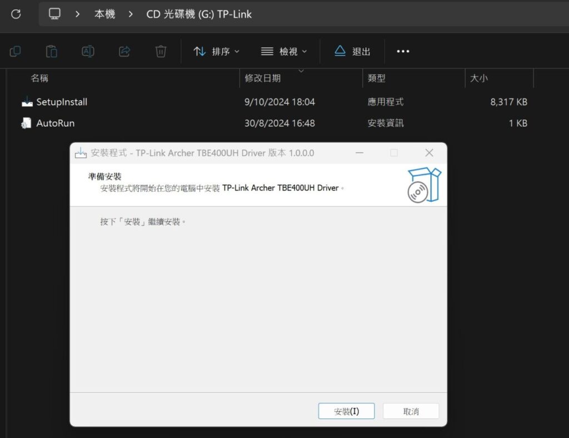This screenshot has height=438, width=569.
Task: Click the 安裝資訊 type cell
Action: (x=386, y=123)
